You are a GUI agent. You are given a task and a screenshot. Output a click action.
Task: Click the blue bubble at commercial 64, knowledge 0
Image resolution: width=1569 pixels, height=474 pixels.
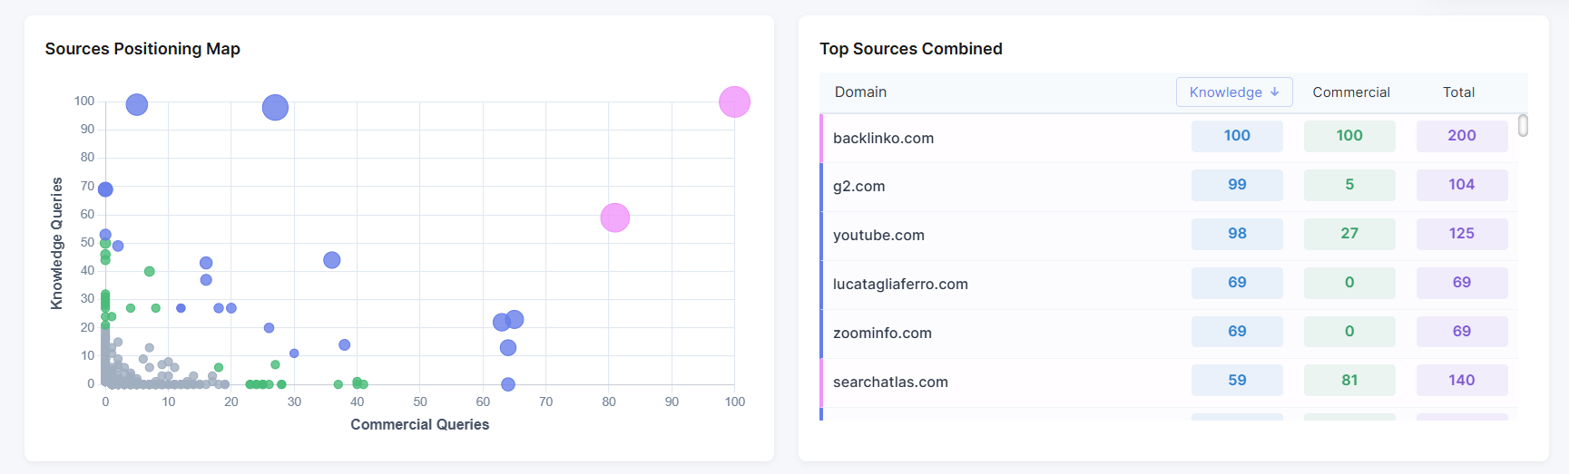pyautogui.click(x=508, y=384)
